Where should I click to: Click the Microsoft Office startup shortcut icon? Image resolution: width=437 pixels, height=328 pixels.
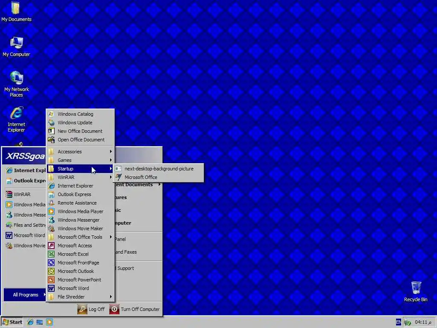pos(119,177)
